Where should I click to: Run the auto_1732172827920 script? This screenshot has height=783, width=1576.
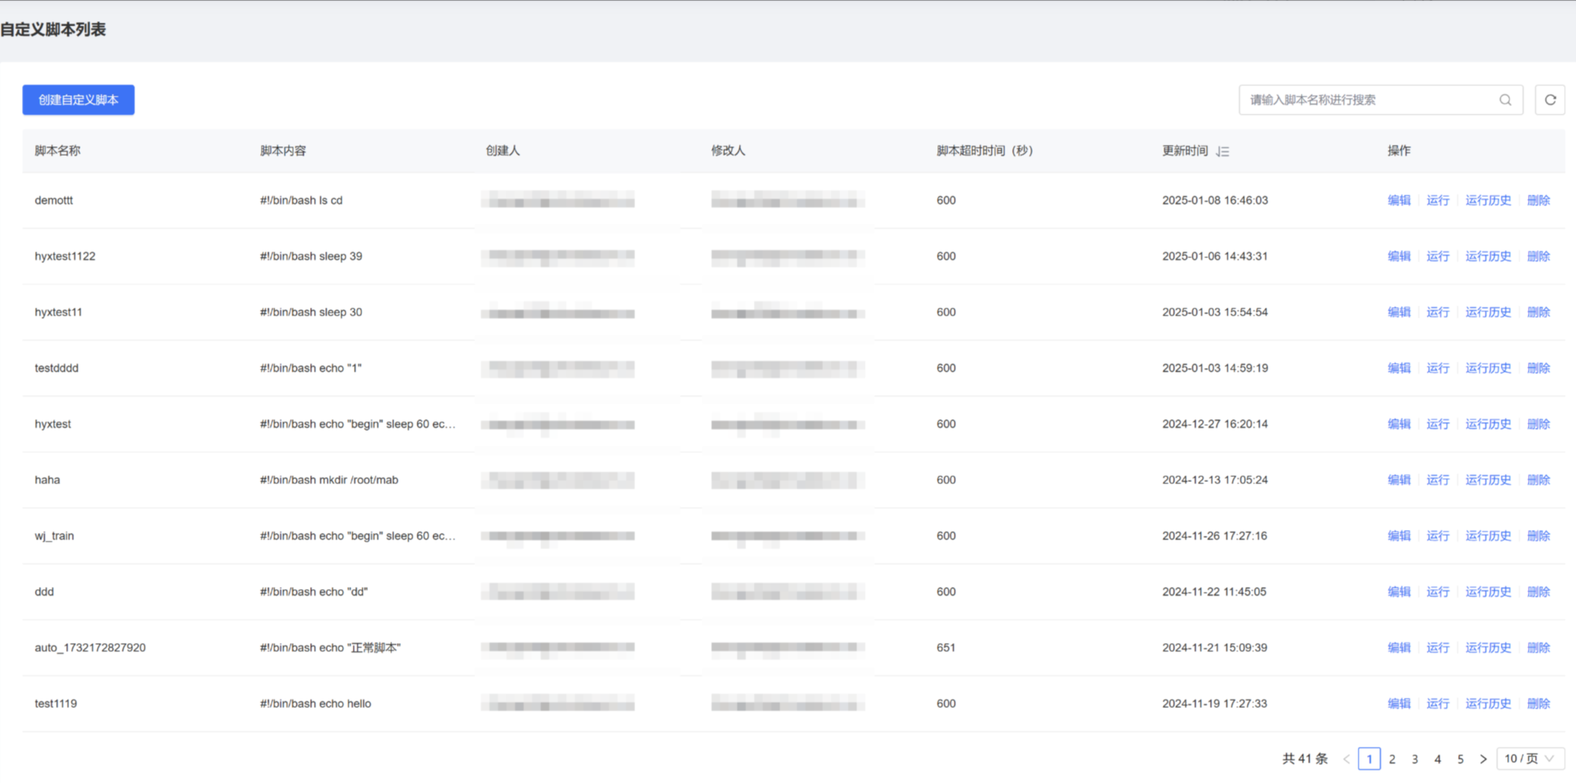click(x=1438, y=647)
